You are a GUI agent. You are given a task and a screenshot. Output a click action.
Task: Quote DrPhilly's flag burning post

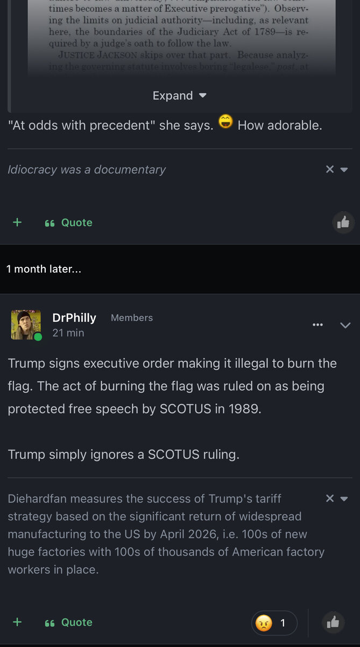point(69,622)
